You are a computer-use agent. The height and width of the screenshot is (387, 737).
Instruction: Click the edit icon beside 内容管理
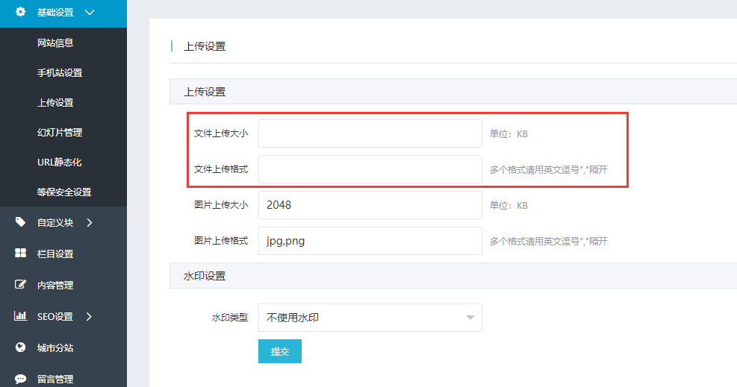21,285
